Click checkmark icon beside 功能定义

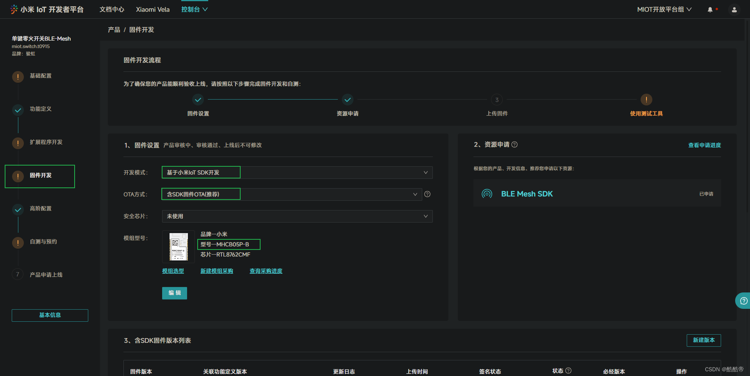(x=18, y=110)
